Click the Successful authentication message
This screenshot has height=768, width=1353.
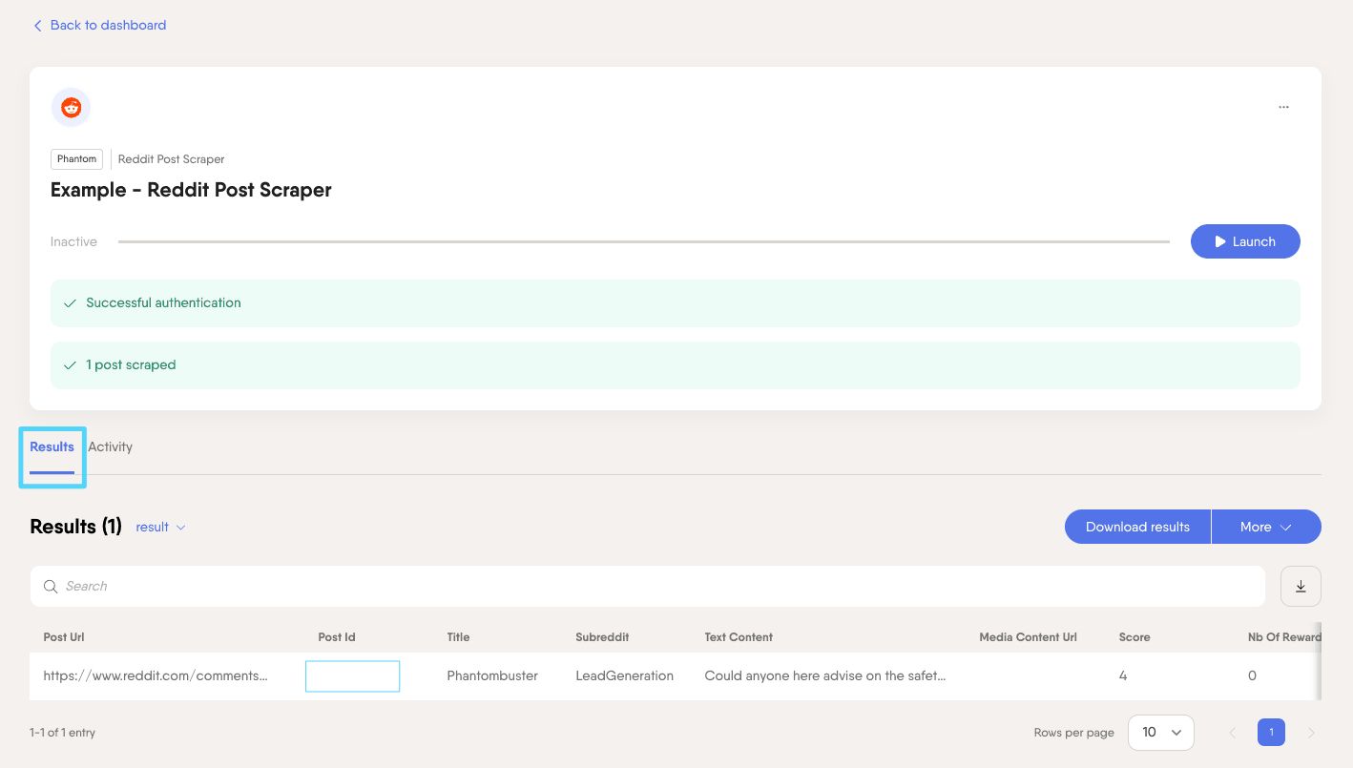pos(676,303)
